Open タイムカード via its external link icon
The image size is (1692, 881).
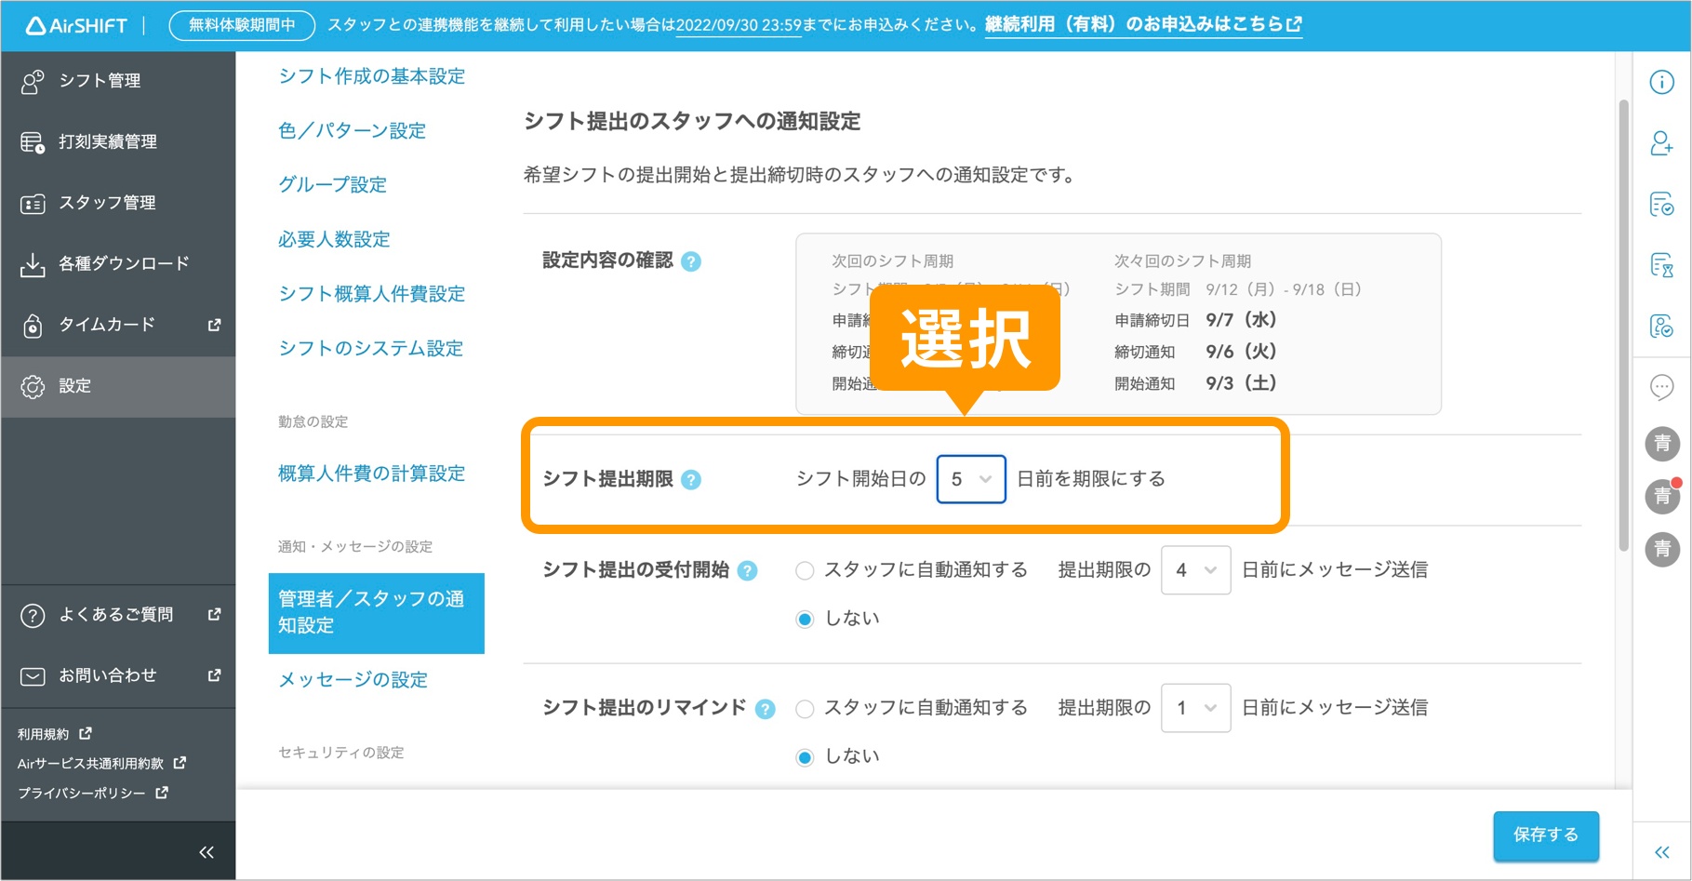pos(215,326)
